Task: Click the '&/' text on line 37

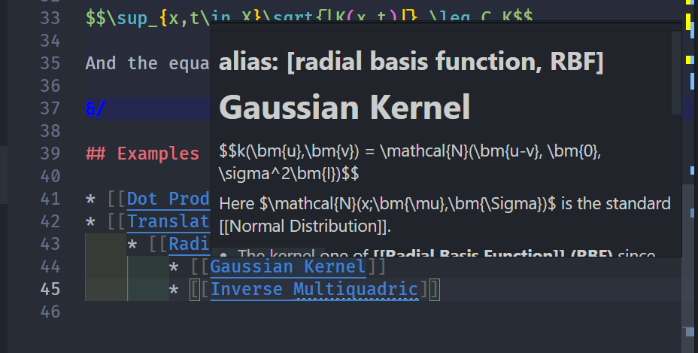Action: click(96, 108)
